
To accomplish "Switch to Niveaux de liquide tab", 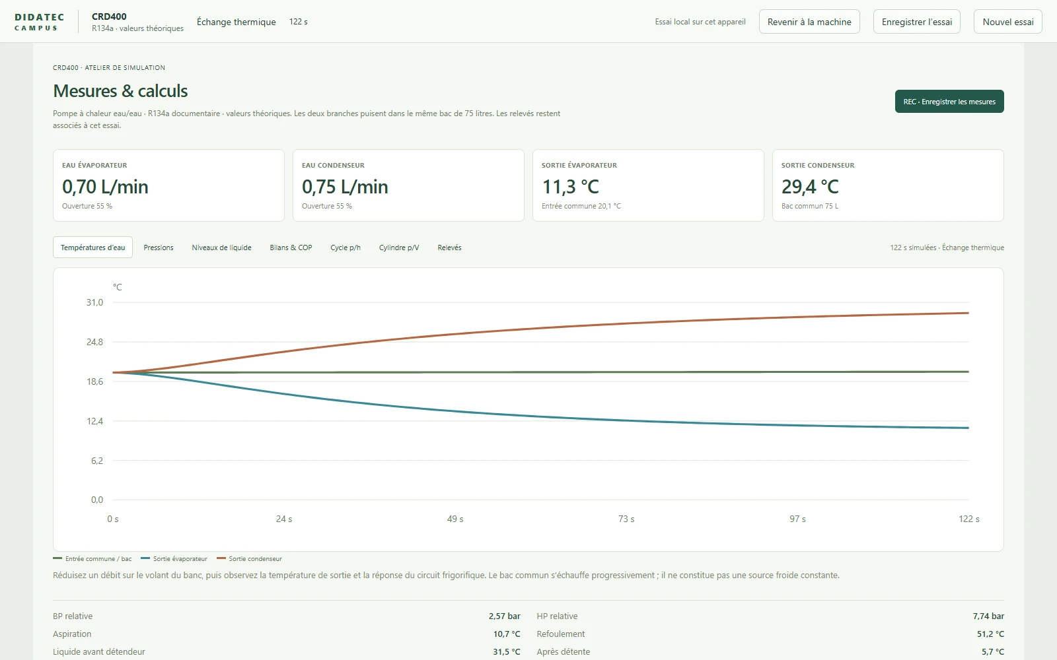I will point(221,247).
